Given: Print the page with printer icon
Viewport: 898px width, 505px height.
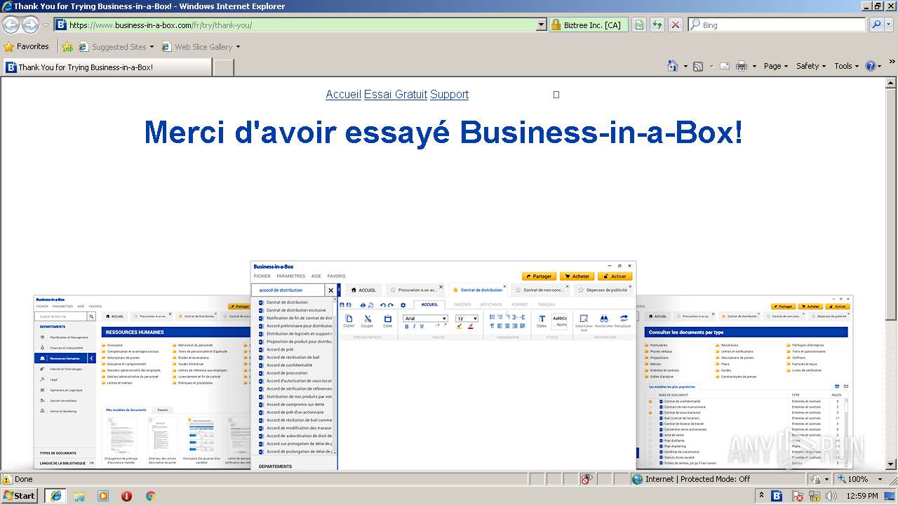Looking at the screenshot, I should [742, 66].
